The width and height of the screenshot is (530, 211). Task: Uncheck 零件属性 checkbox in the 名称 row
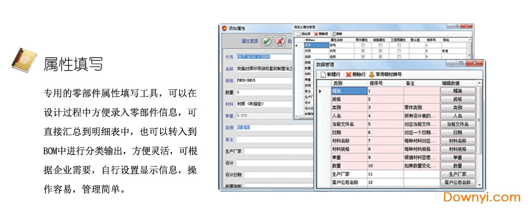point(363,57)
